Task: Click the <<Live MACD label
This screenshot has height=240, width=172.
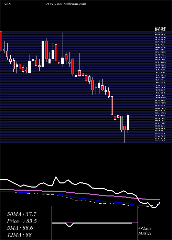Action: pyautogui.click(x=145, y=231)
